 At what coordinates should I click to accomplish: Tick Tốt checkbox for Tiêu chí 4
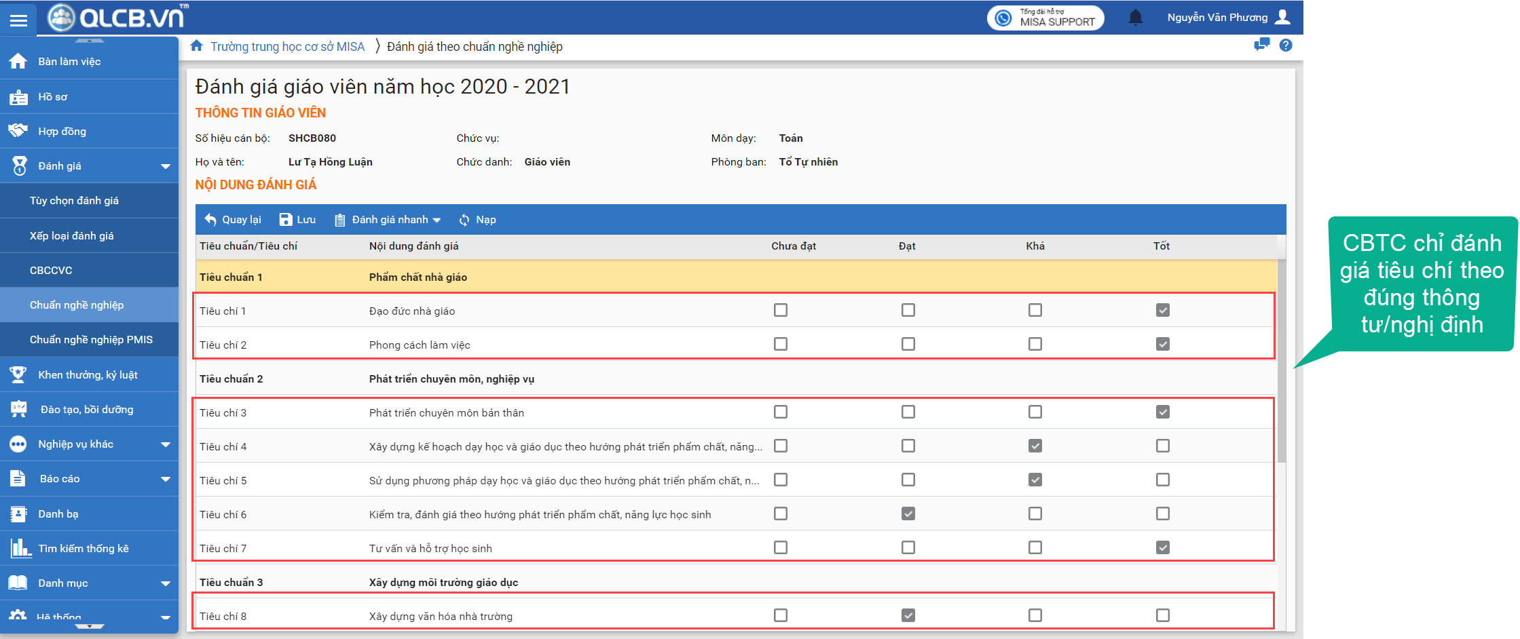tap(1162, 446)
